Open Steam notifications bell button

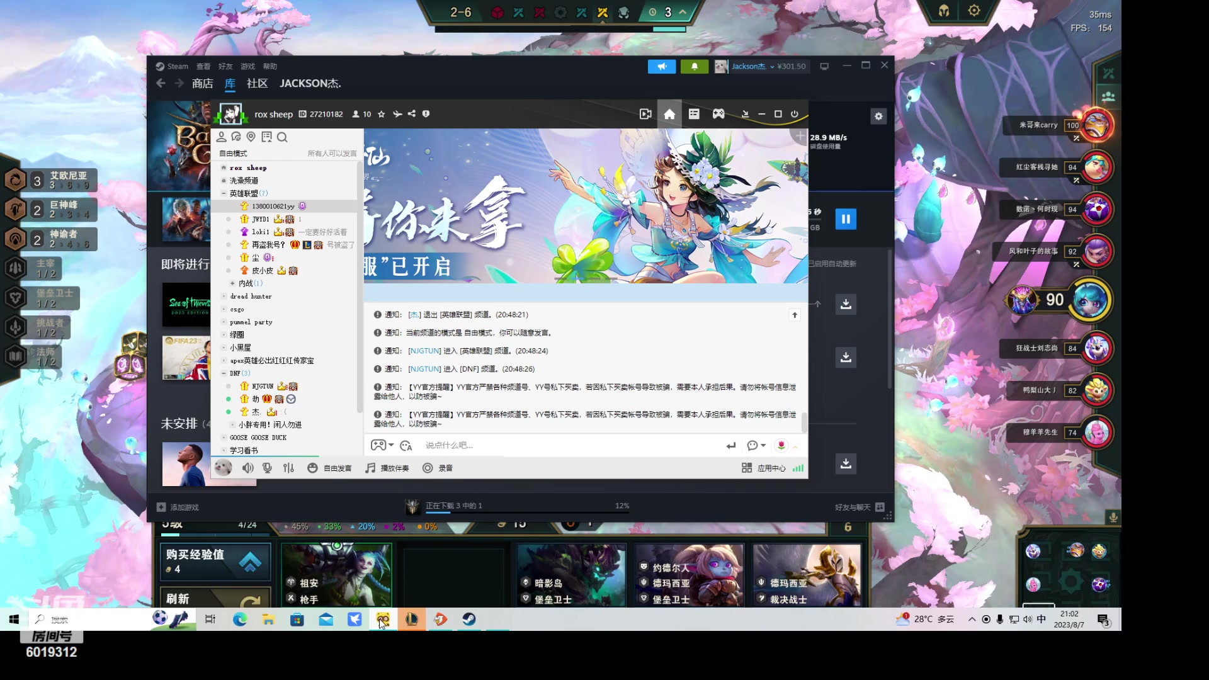point(695,66)
